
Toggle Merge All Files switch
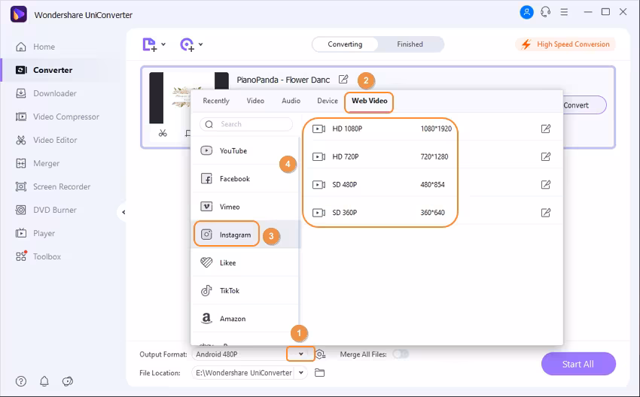coord(401,354)
